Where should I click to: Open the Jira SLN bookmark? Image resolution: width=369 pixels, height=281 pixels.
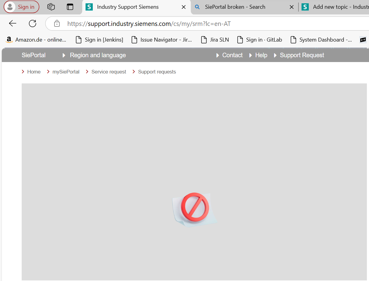pyautogui.click(x=215, y=40)
